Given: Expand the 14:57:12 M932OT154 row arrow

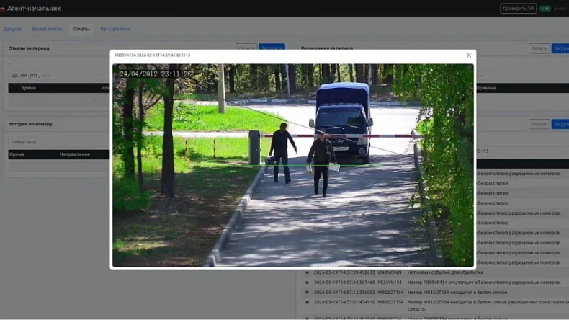Looking at the screenshot, I should click(x=307, y=292).
